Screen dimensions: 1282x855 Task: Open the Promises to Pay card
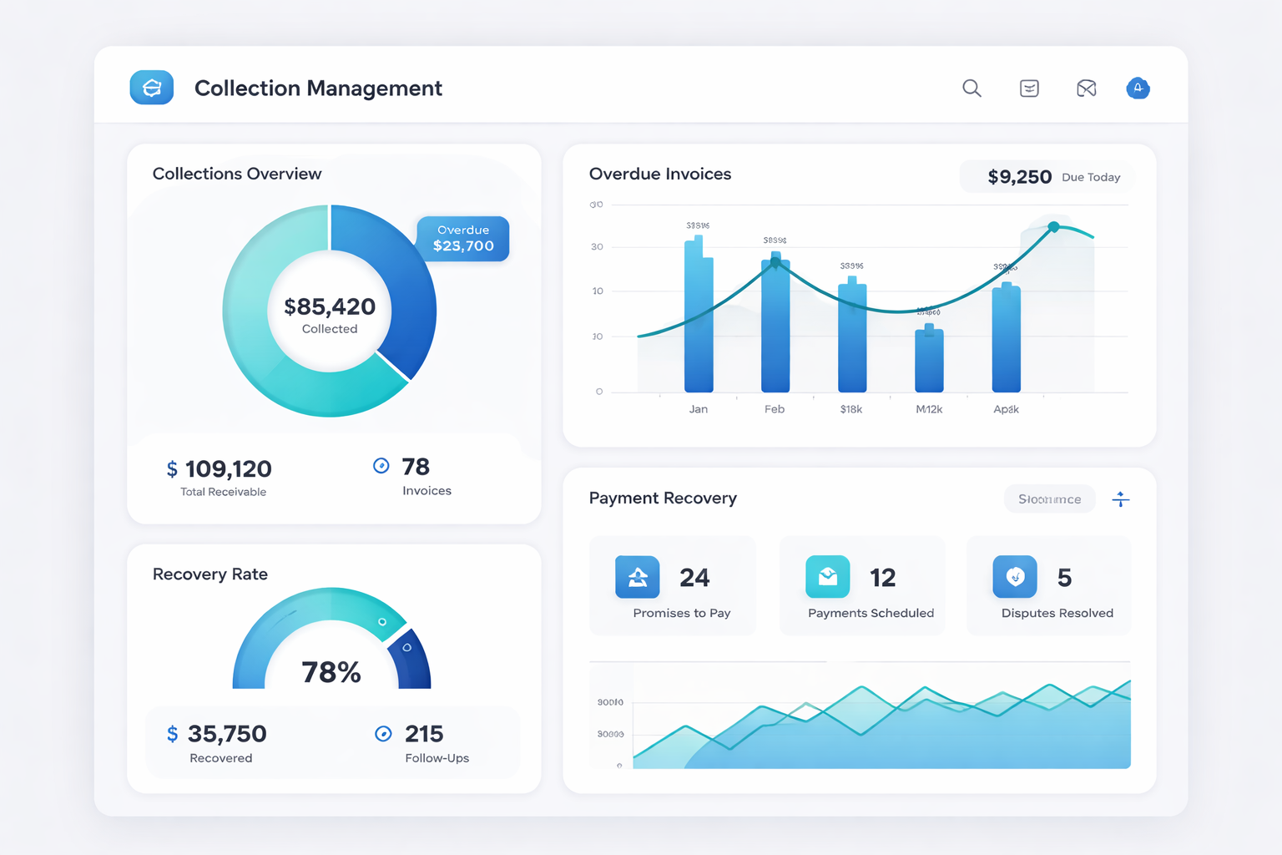pos(673,586)
